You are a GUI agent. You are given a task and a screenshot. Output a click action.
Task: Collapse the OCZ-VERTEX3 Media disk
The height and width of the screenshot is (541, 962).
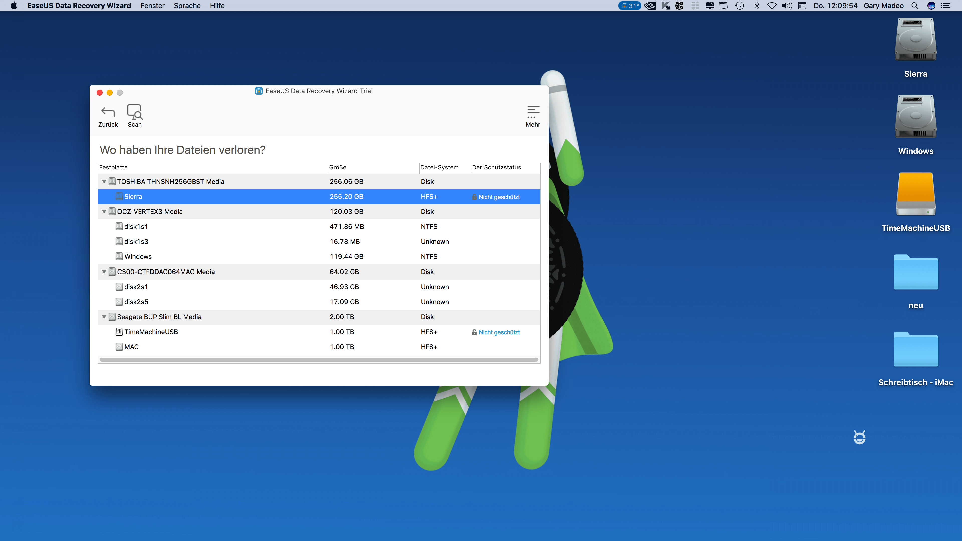click(x=104, y=212)
